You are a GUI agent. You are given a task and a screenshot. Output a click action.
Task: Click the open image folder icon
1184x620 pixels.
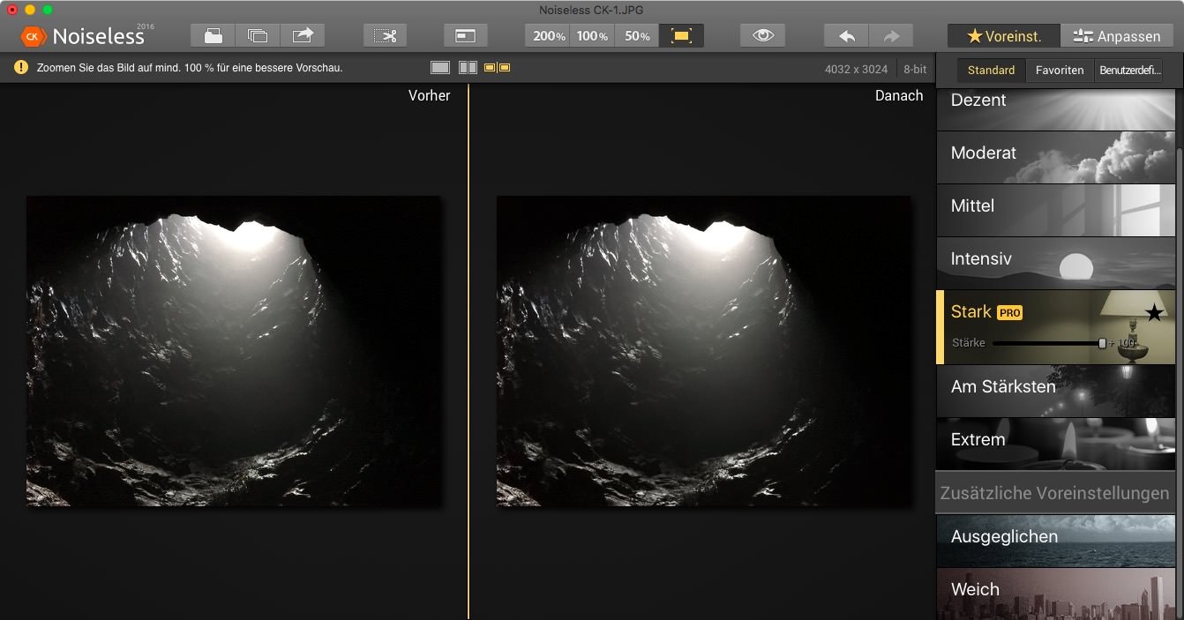[x=213, y=36]
